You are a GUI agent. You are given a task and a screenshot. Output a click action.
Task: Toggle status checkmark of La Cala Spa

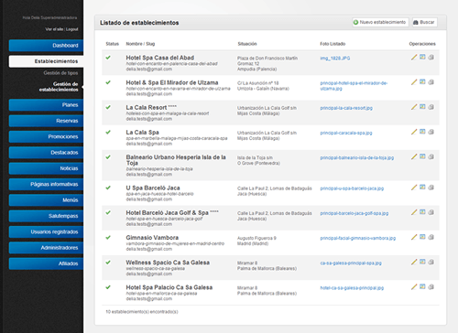coord(108,132)
